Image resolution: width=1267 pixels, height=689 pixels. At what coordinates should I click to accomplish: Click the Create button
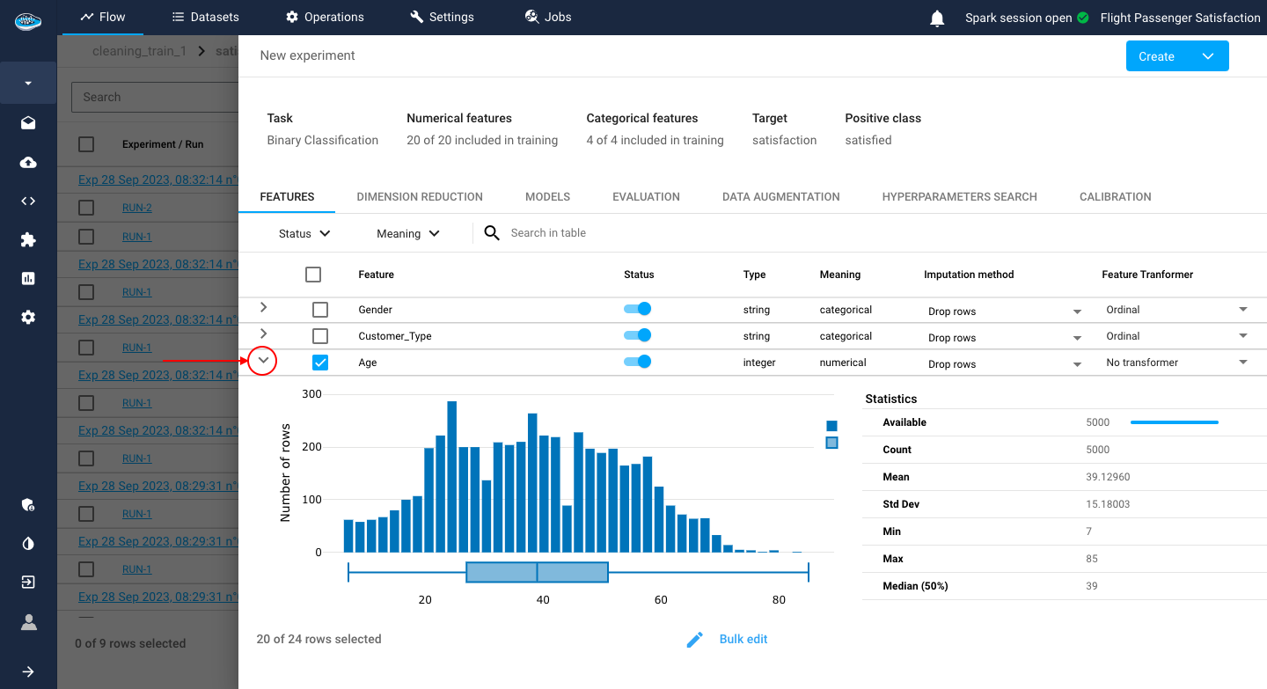(x=1156, y=56)
